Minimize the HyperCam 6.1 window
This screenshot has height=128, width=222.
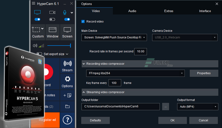click(65, 4)
